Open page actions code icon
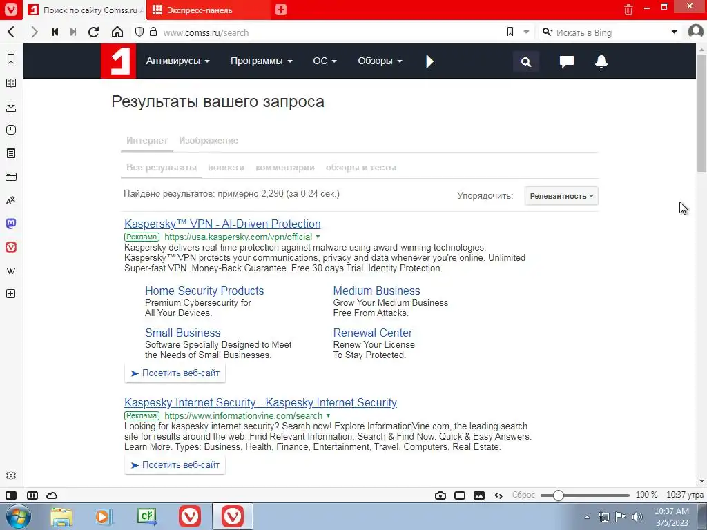 (498, 495)
